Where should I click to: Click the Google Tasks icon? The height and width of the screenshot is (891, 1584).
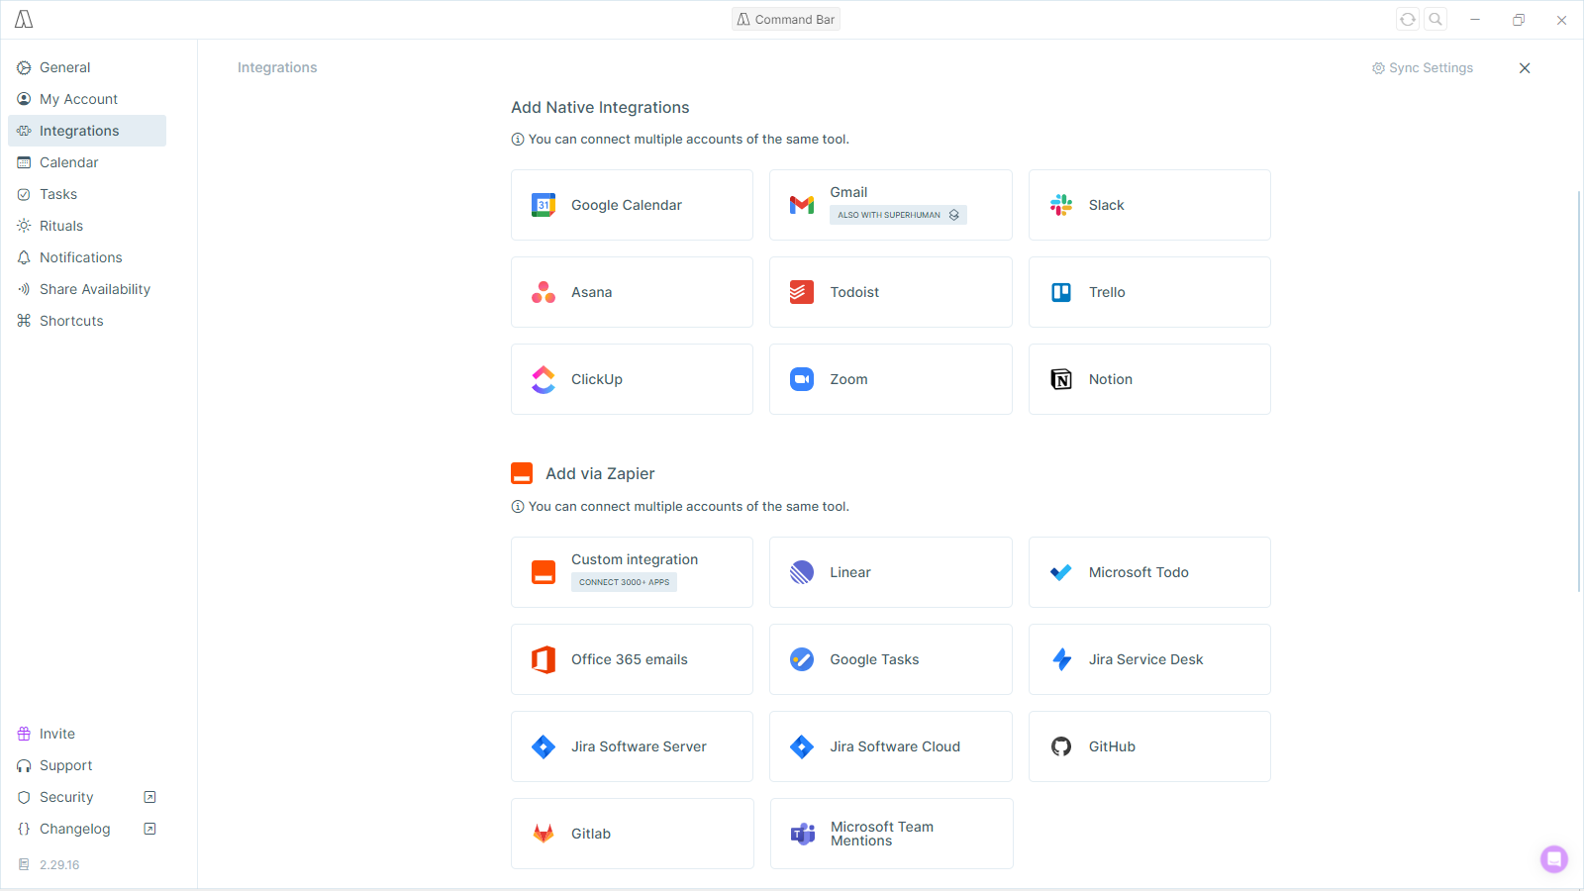pos(802,659)
